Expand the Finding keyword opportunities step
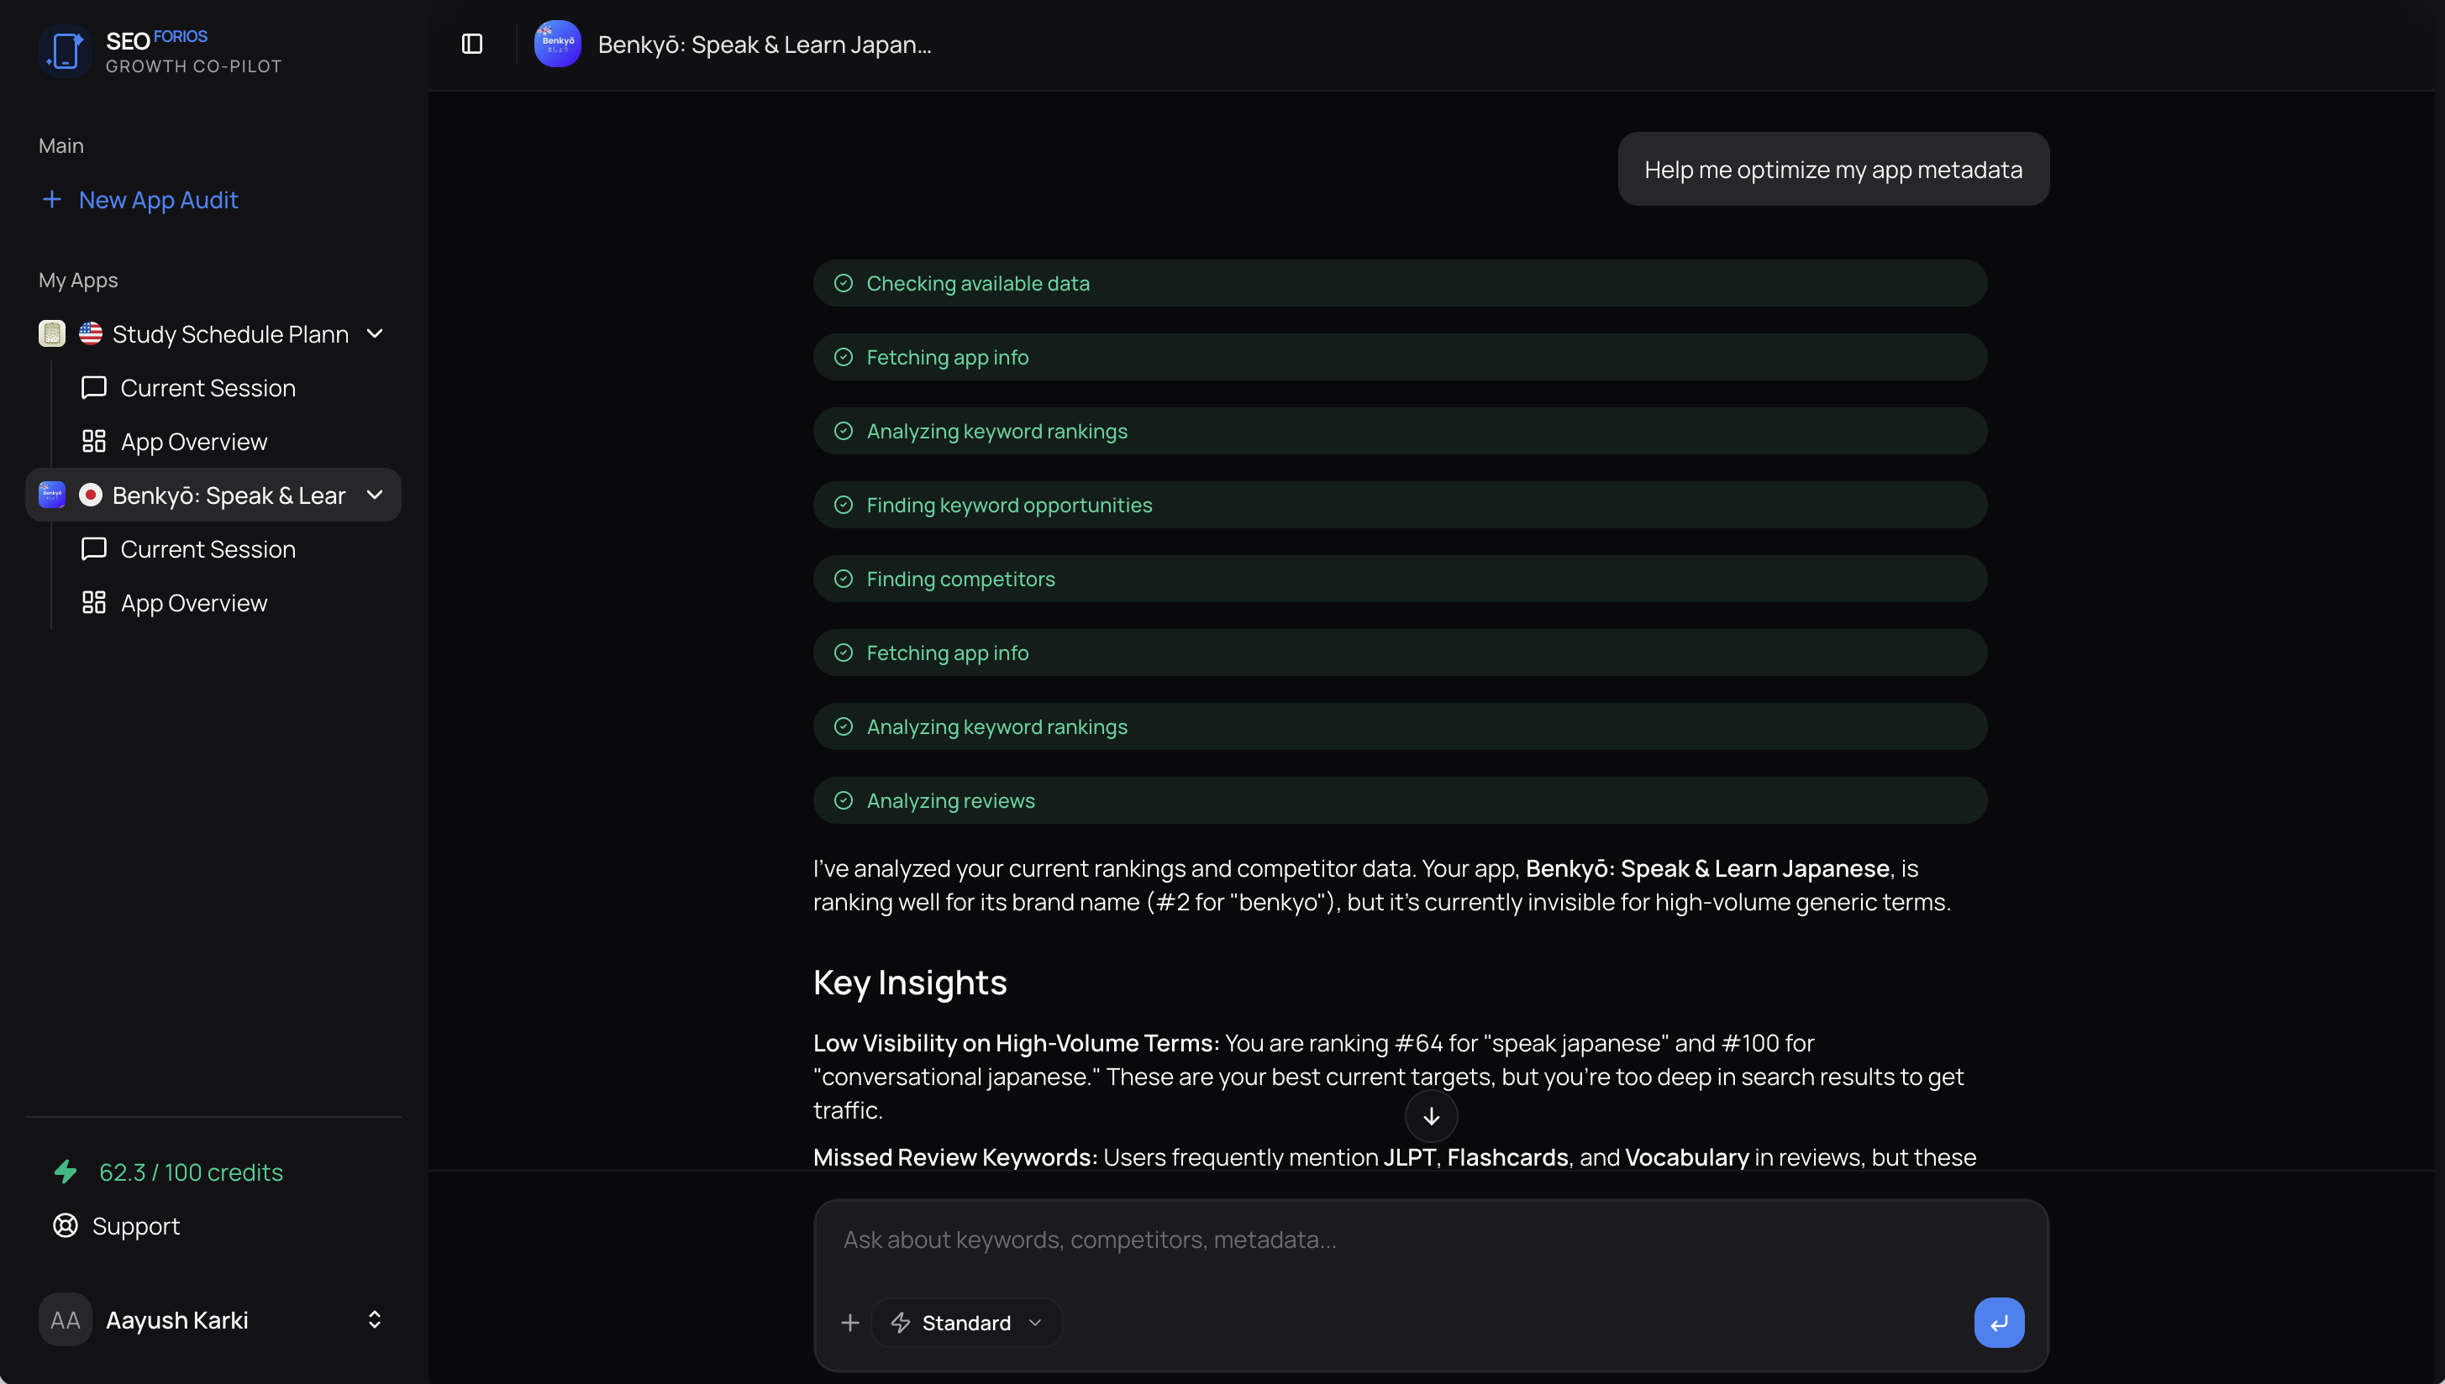2445x1384 pixels. [x=1399, y=505]
